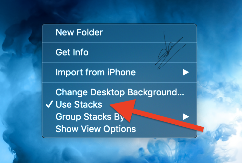Click the checkmark beside Use Stacks
The width and height of the screenshot is (242, 163).
pos(49,104)
